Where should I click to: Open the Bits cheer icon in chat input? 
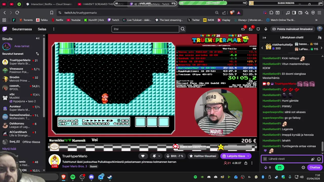click(x=313, y=159)
